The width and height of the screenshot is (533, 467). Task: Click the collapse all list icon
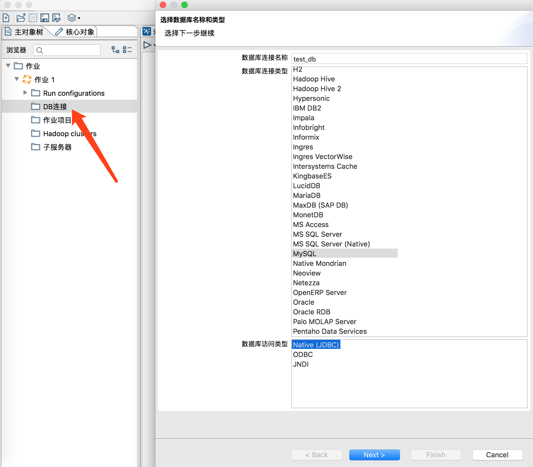(x=127, y=50)
